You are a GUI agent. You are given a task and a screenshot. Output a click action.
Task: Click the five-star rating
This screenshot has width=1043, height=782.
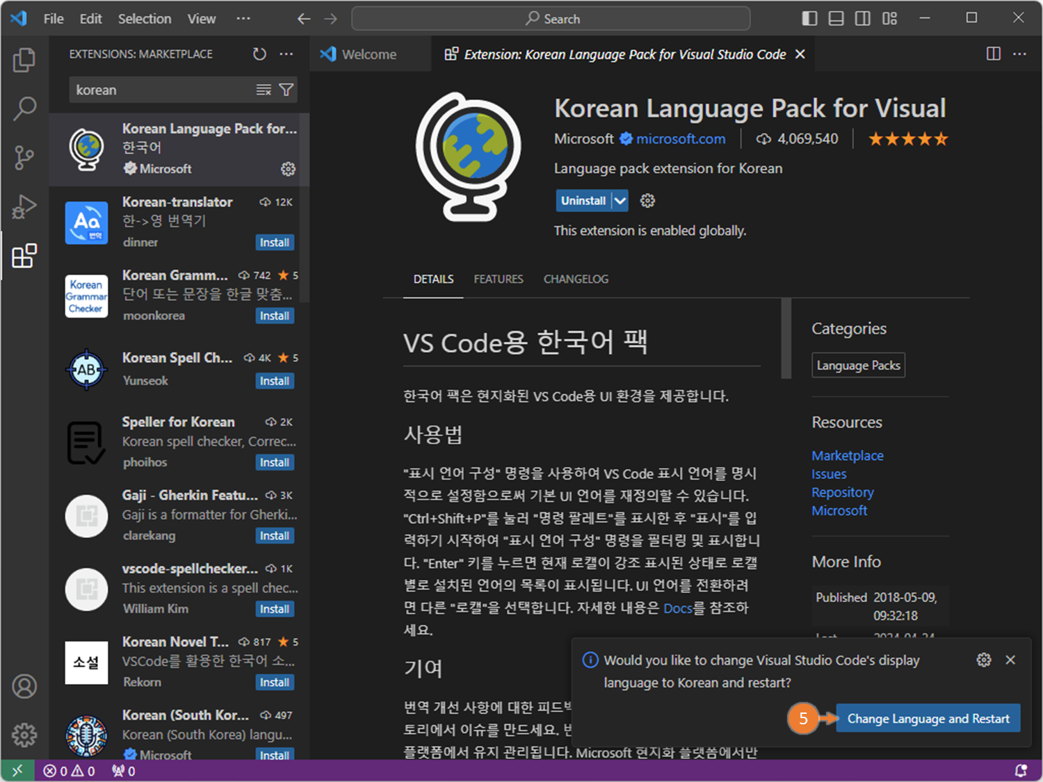pos(908,139)
